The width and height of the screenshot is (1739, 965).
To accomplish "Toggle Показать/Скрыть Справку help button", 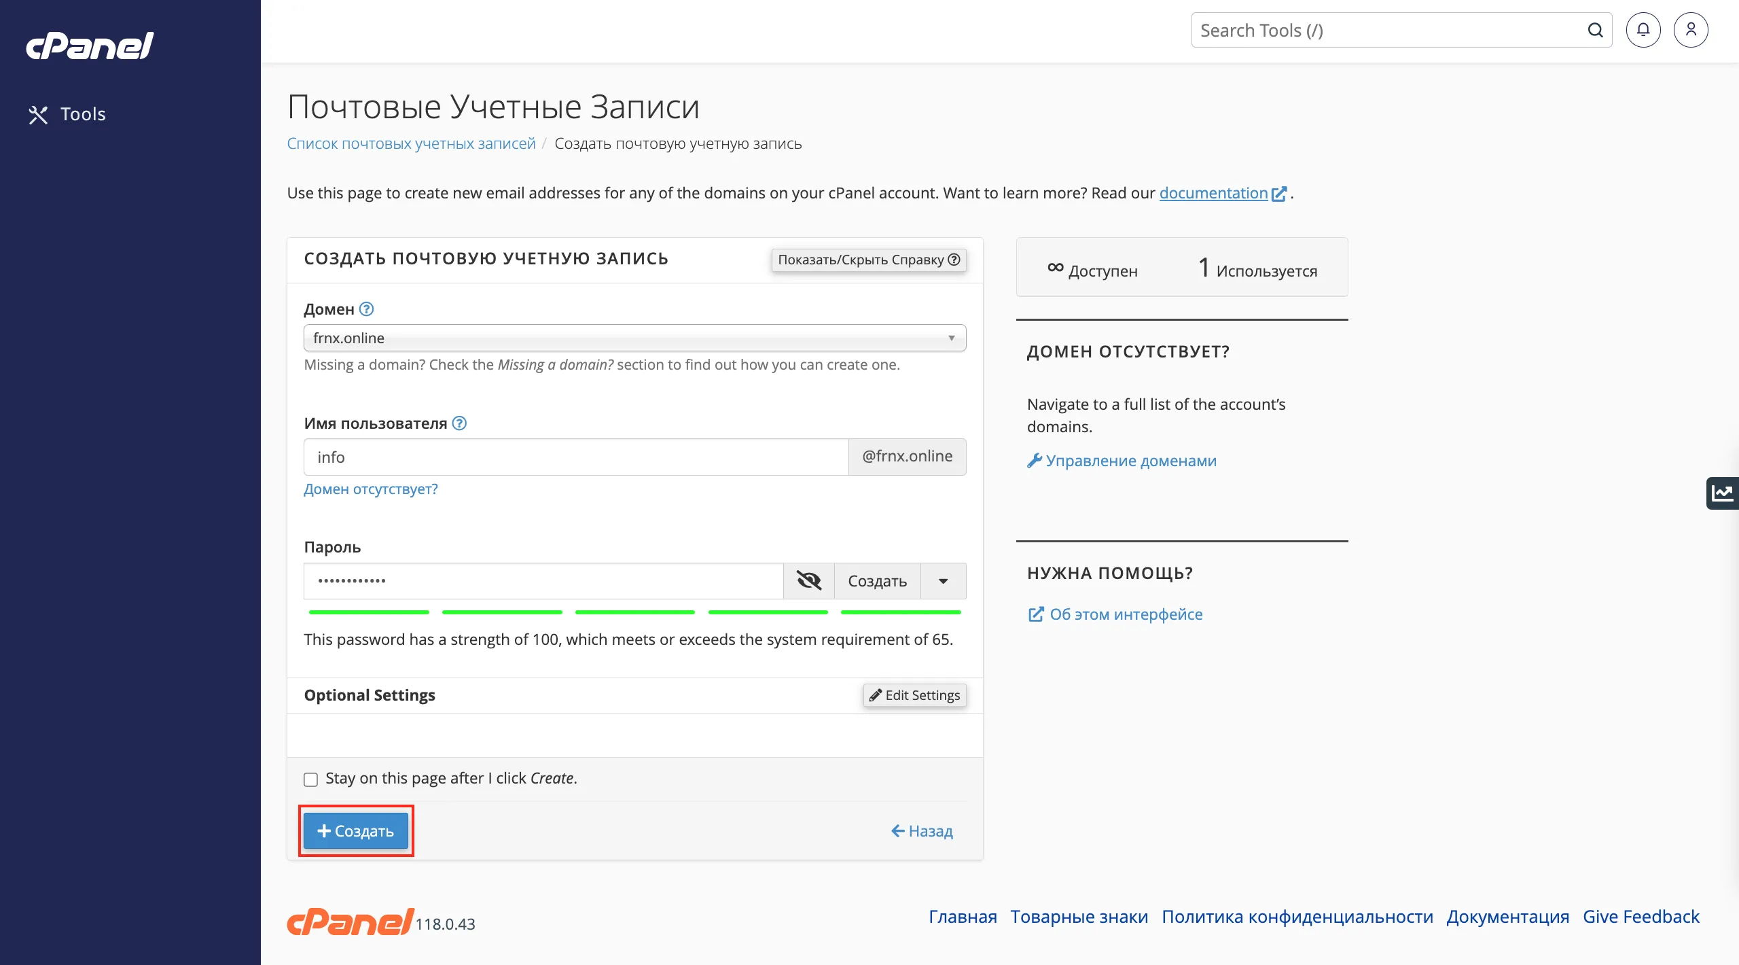I will pyautogui.click(x=868, y=260).
